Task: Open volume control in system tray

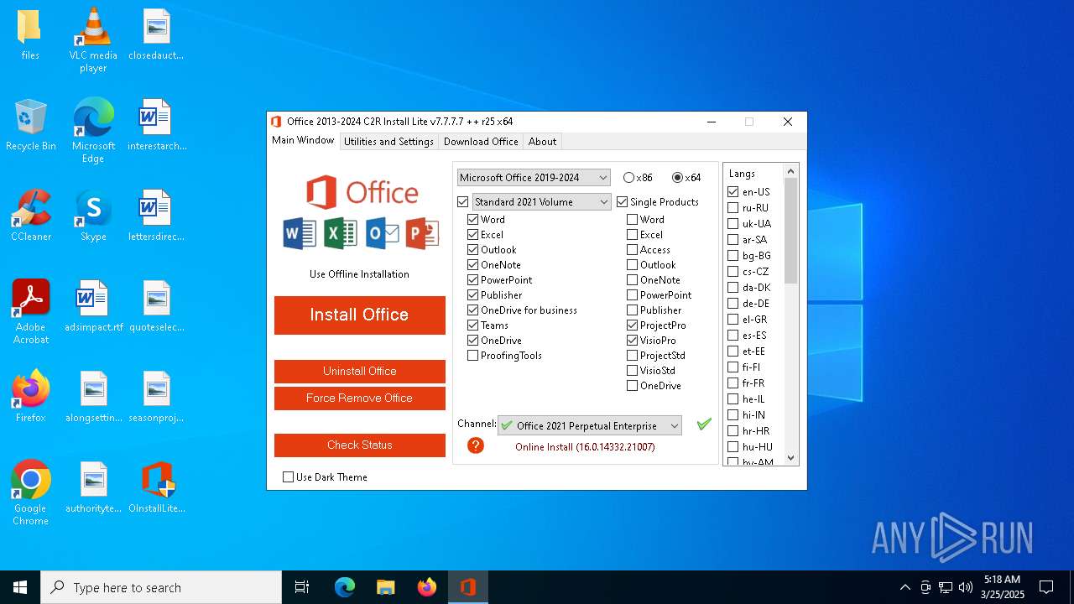Action: tap(965, 587)
